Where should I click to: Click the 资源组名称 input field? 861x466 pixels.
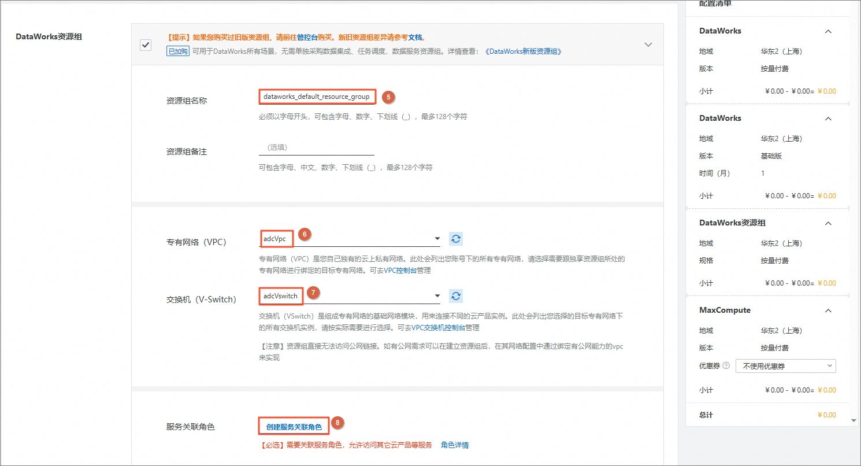pyautogui.click(x=317, y=97)
